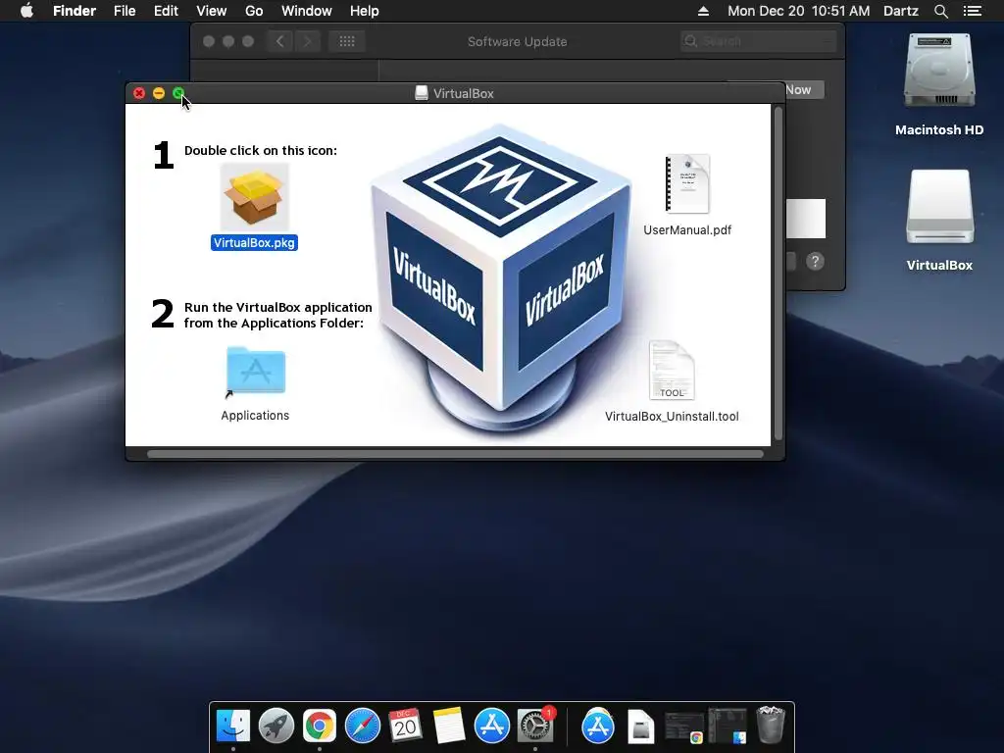
Task: Click the VirtualBox title bar disk icon
Action: tap(422, 93)
